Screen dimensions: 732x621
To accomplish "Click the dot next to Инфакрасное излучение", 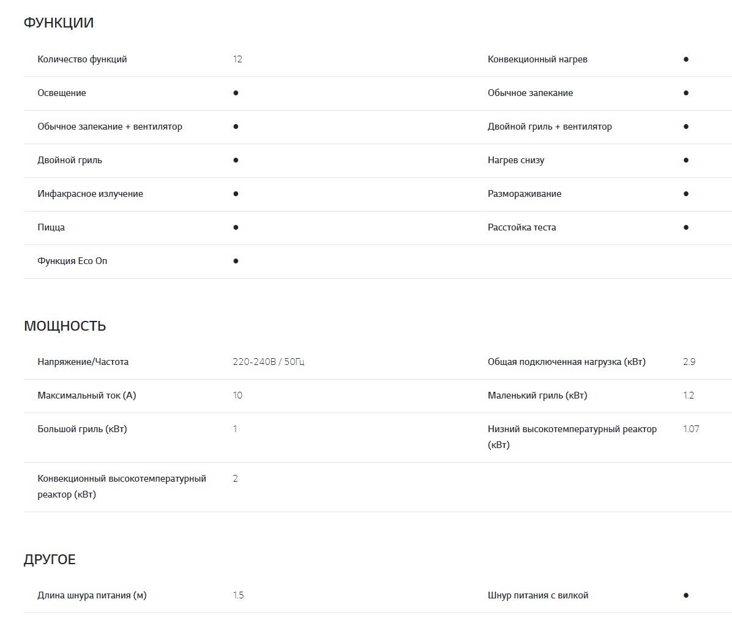I will point(236,194).
